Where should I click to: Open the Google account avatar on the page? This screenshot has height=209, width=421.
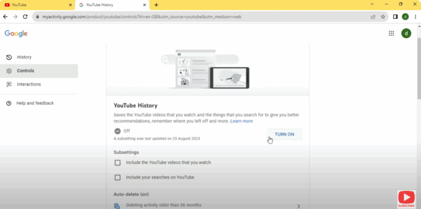pos(406,33)
